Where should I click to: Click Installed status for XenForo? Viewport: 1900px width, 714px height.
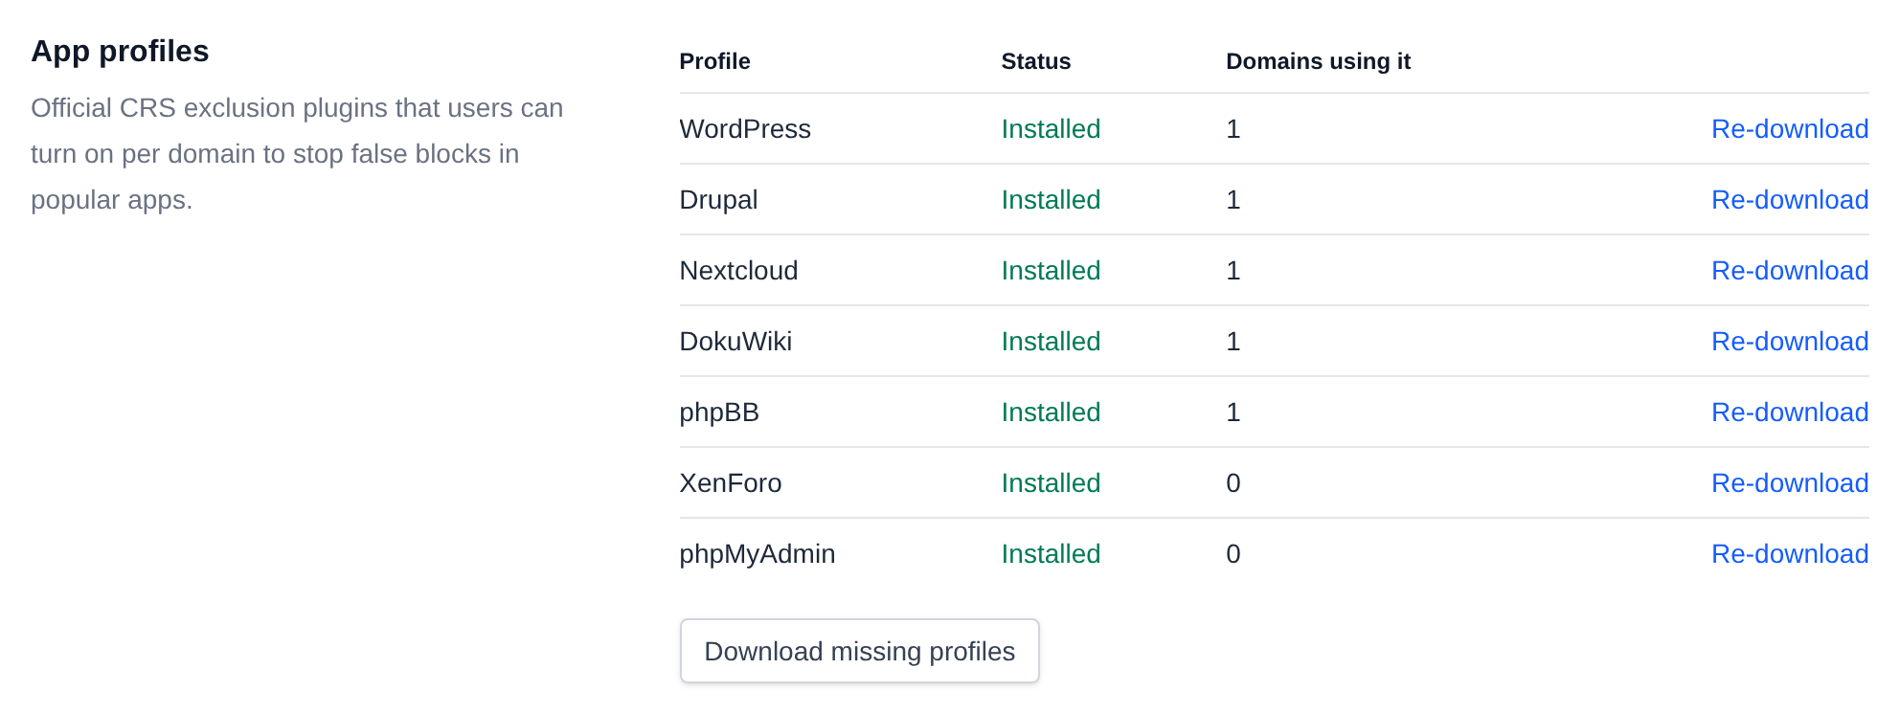click(x=1051, y=483)
